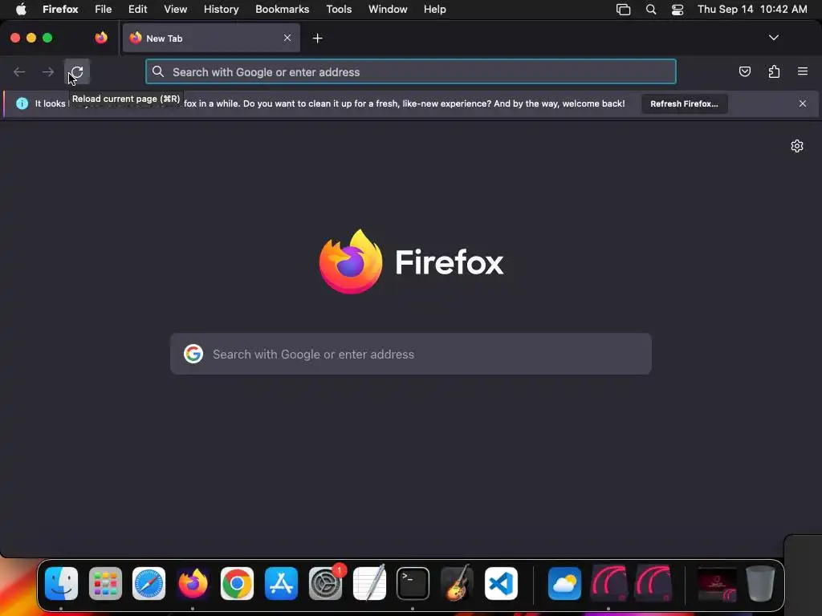Open System Settings from the Dock
Viewport: 822px width, 616px height.
click(326, 583)
